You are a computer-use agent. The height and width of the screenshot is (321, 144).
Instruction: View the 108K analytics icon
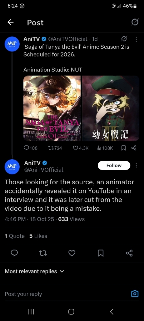[x=105, y=148]
